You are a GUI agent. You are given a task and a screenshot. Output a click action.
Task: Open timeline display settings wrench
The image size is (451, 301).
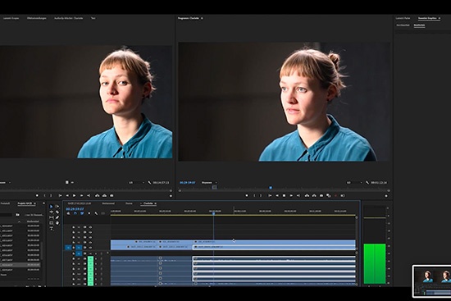96,213
